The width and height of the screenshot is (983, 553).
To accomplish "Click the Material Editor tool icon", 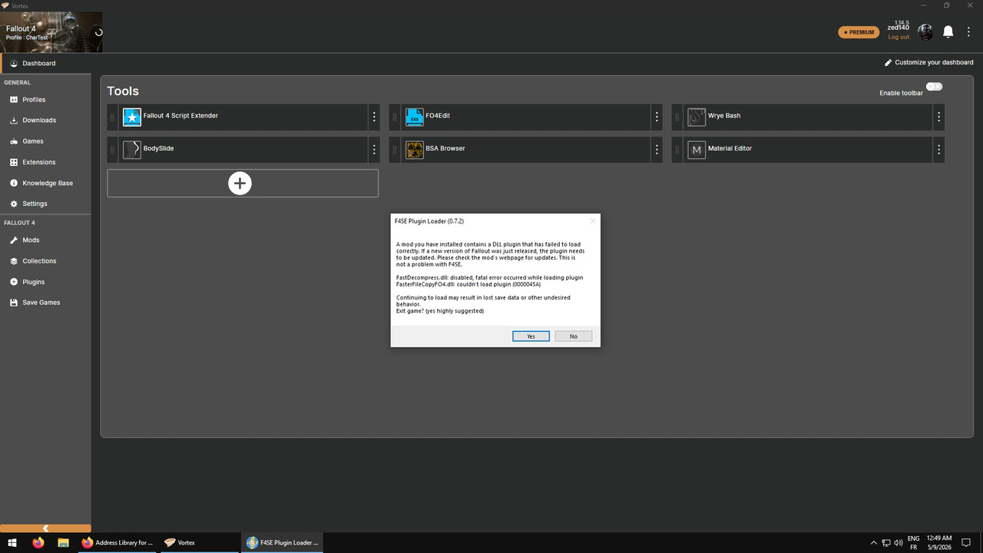I will point(697,150).
